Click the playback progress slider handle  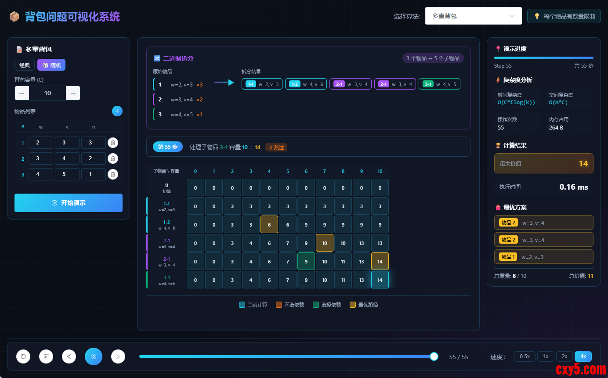click(434, 356)
